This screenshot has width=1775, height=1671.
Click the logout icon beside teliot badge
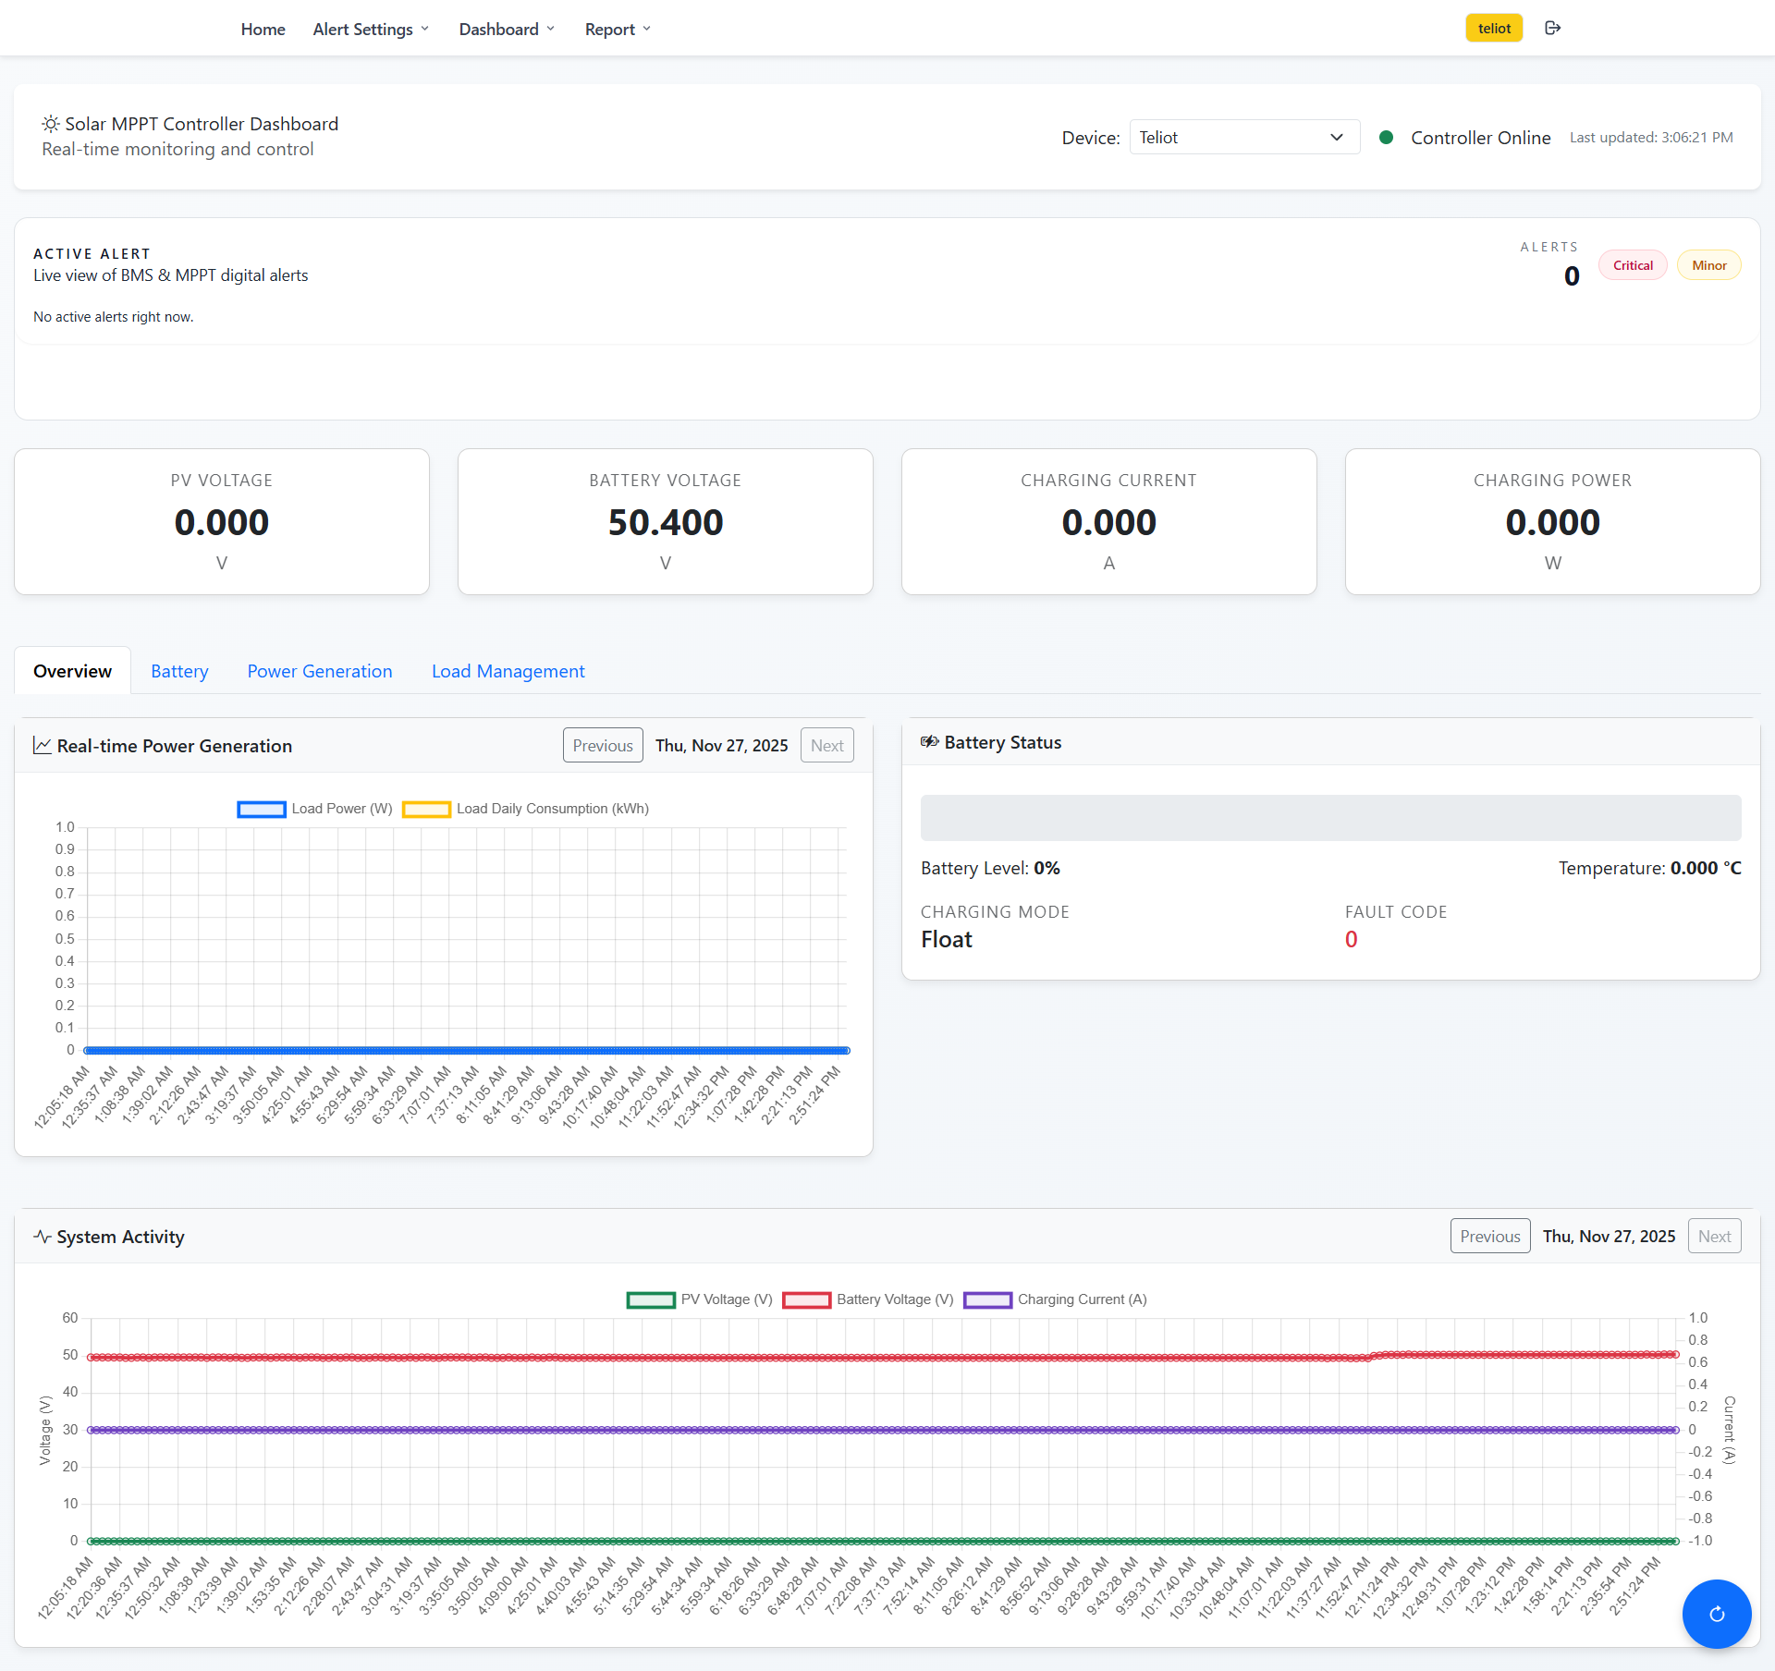1553,29
